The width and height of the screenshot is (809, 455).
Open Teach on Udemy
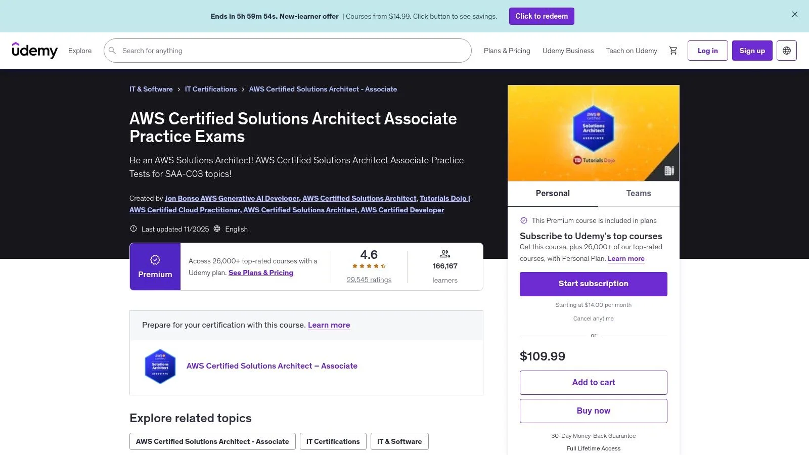click(x=632, y=51)
